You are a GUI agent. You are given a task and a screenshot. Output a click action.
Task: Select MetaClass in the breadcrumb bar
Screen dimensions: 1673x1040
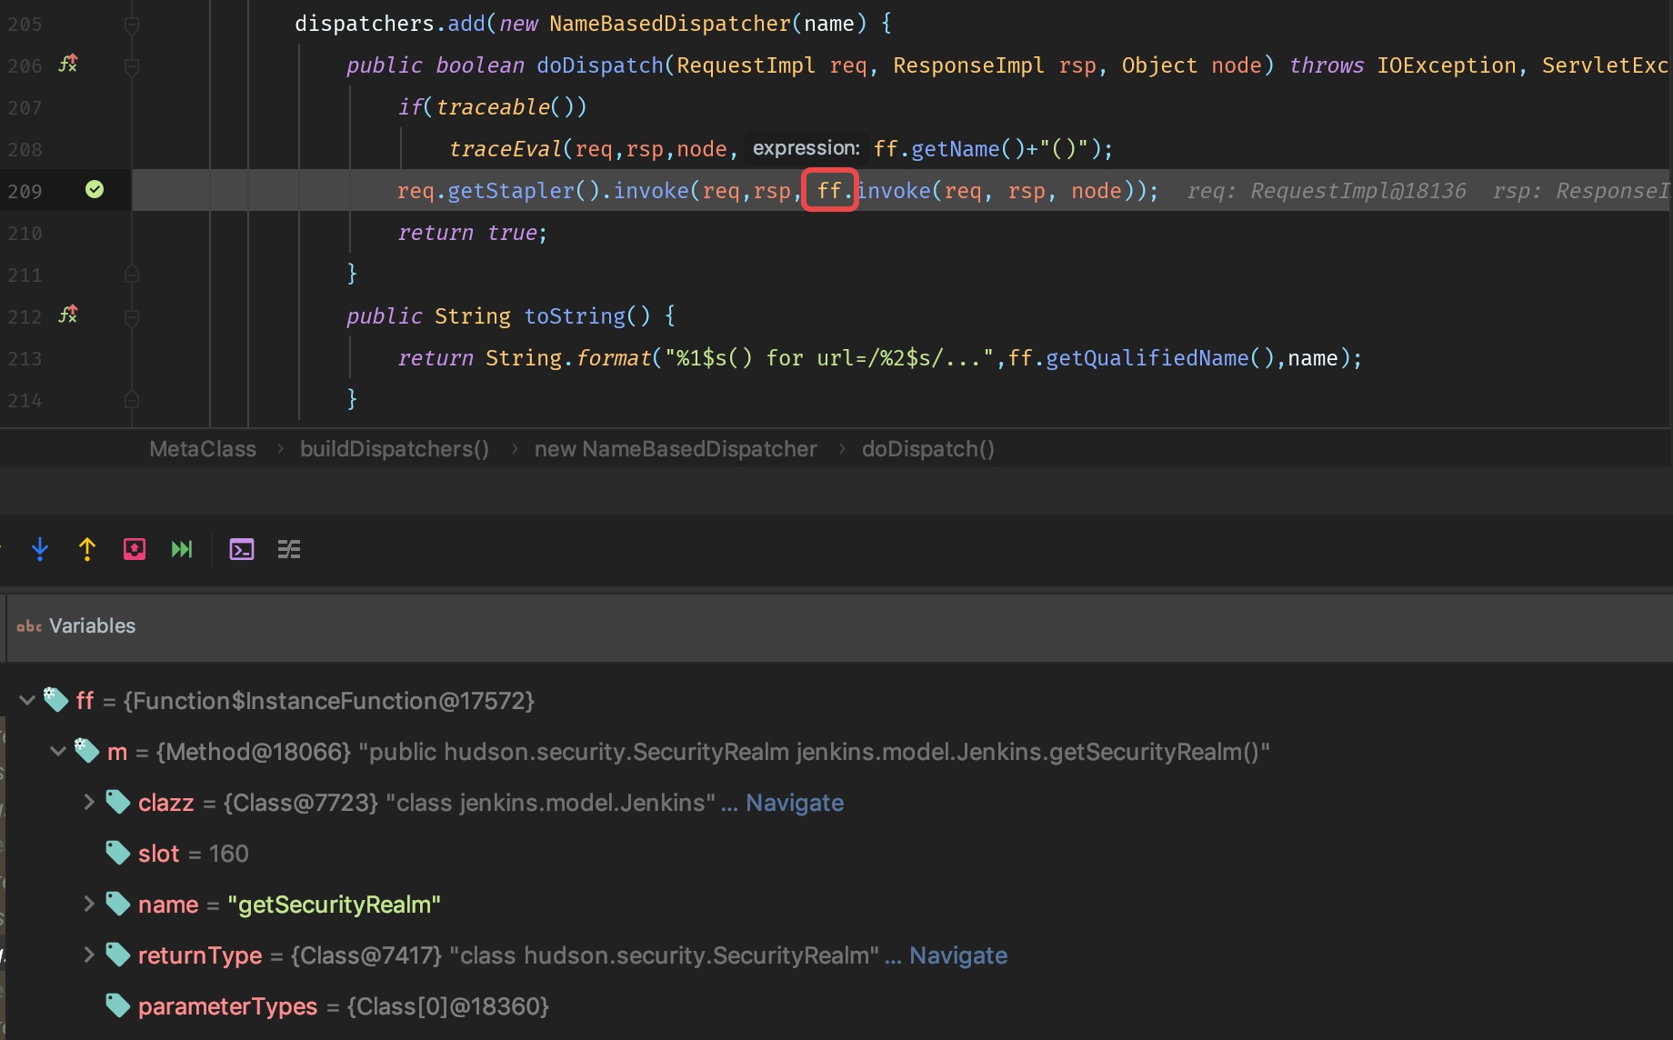[203, 449]
